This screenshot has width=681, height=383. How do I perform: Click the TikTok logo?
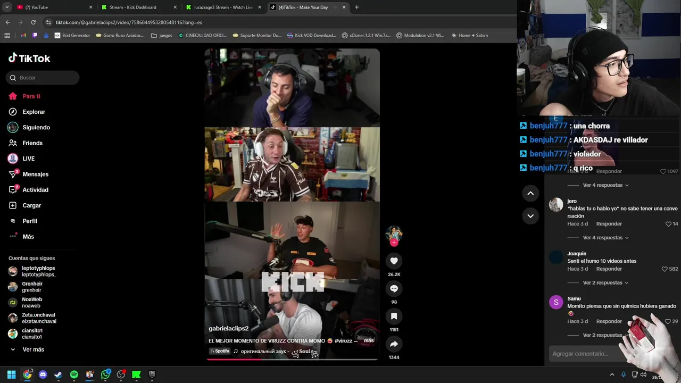[x=29, y=58]
